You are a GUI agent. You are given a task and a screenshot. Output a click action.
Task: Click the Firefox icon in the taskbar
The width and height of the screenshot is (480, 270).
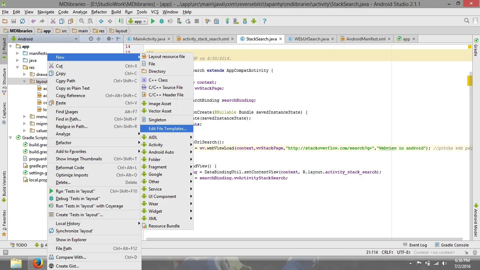point(38,263)
